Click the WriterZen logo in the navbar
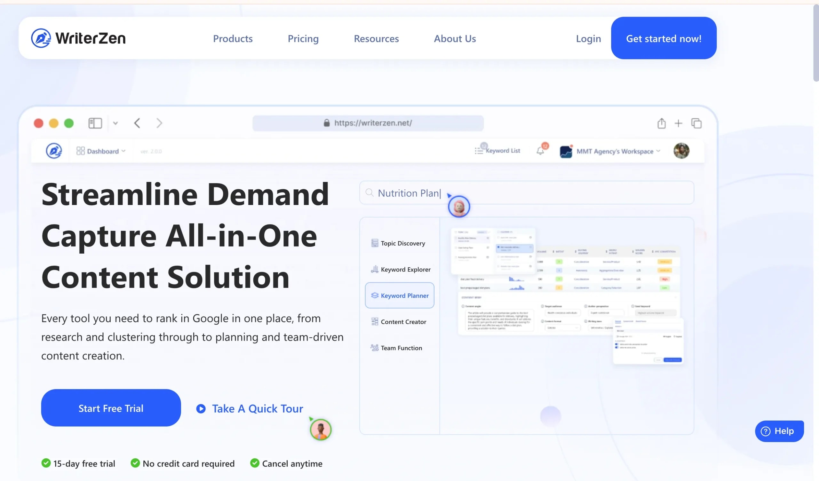The width and height of the screenshot is (819, 481). click(x=78, y=38)
